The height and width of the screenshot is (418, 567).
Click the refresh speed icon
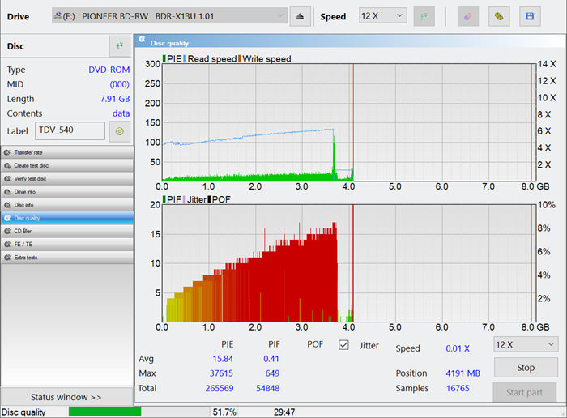(x=424, y=17)
